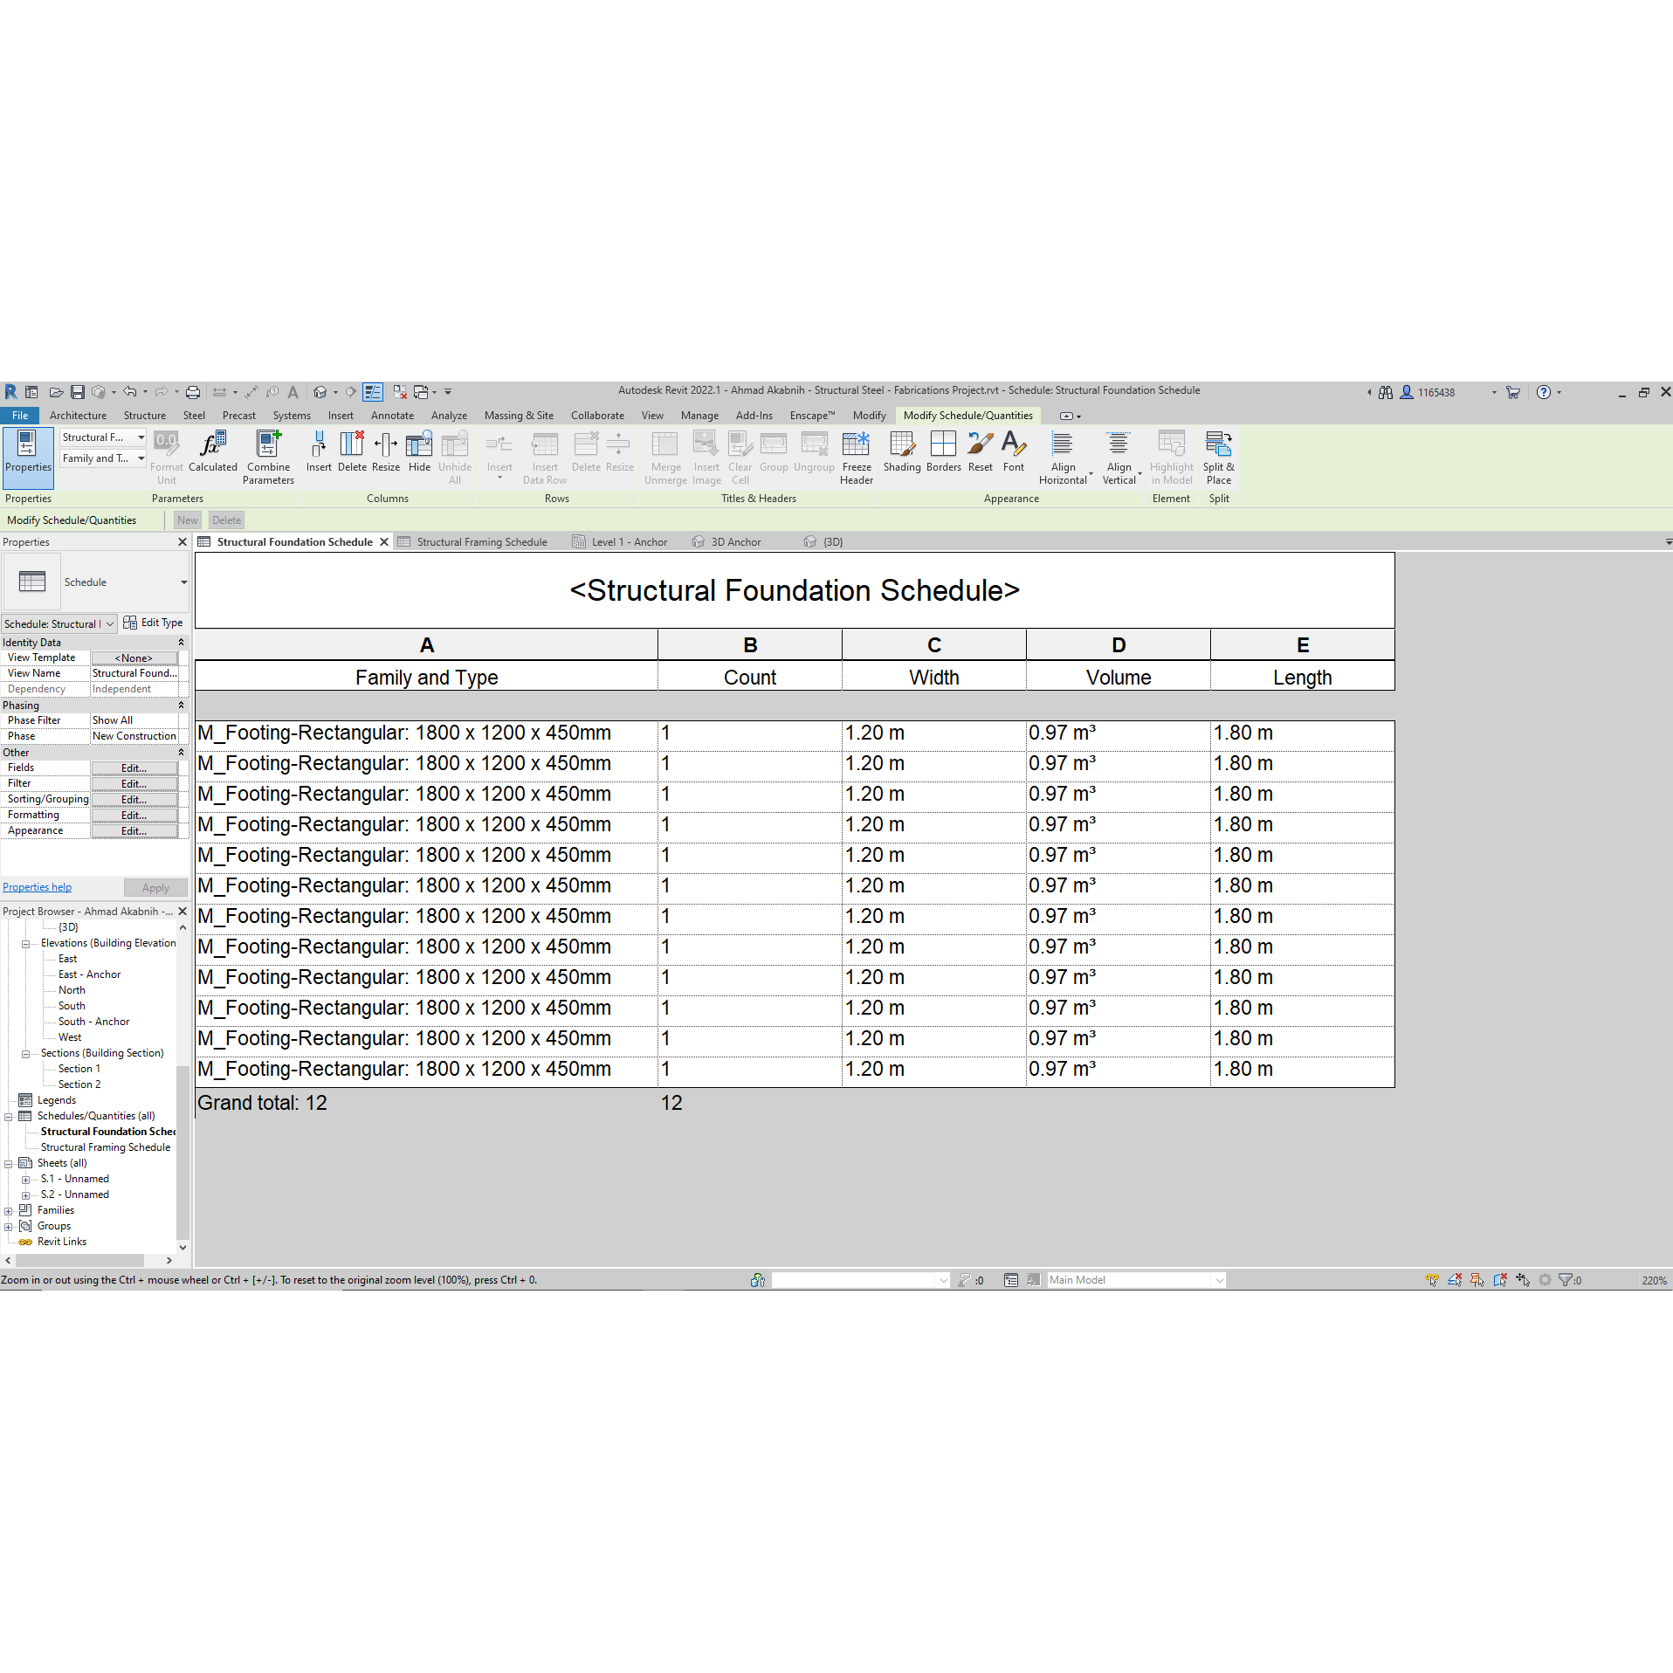The height and width of the screenshot is (1673, 1673).
Task: Click the Edit button for Fields
Action: click(134, 768)
